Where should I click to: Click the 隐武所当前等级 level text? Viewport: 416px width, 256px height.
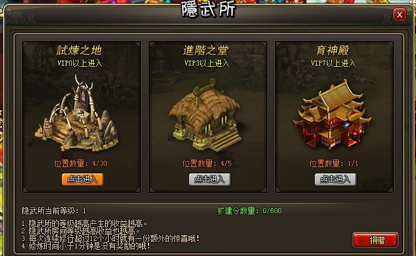point(54,211)
